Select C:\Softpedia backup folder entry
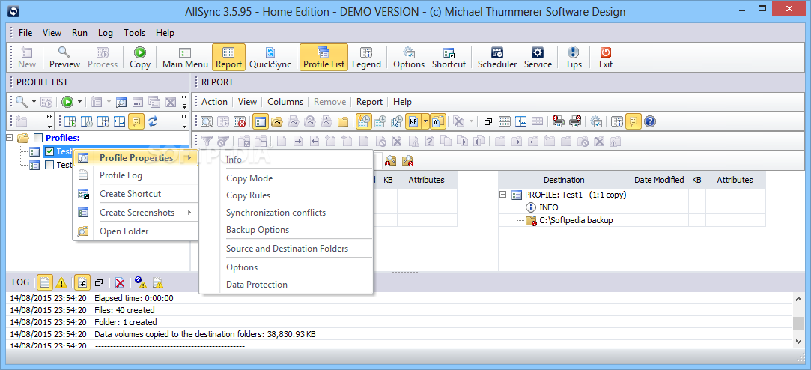This screenshot has height=370, width=811. (x=576, y=220)
